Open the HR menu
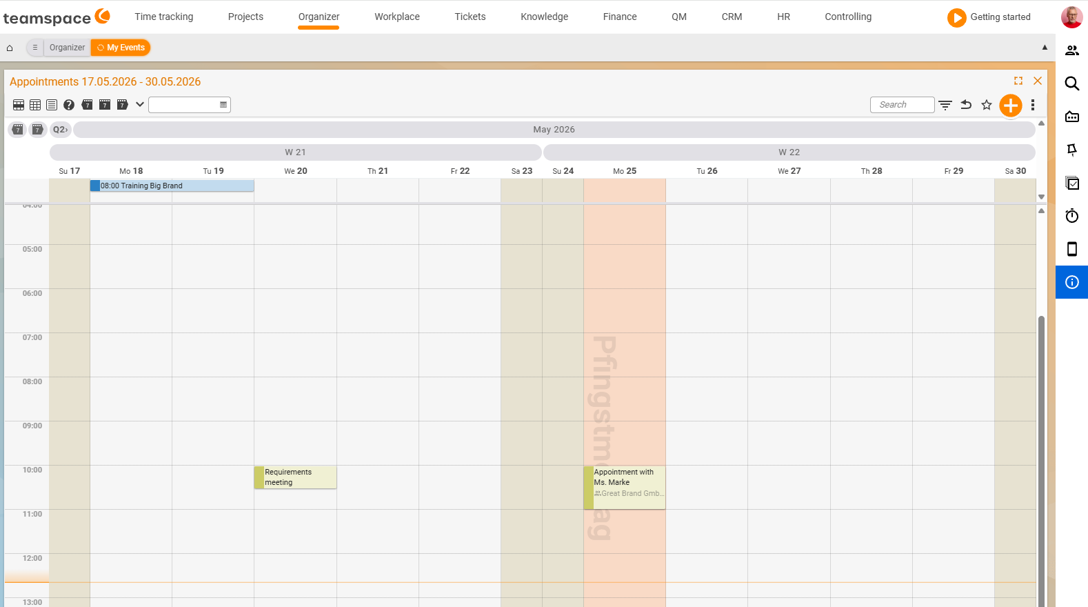 click(x=783, y=17)
